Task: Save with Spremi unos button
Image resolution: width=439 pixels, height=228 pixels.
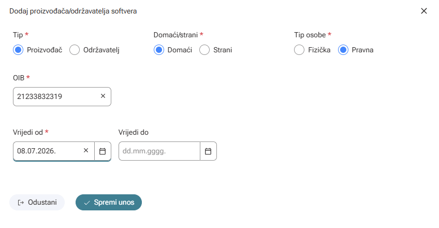Action: (109, 202)
